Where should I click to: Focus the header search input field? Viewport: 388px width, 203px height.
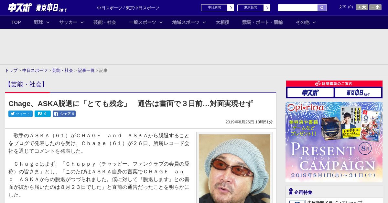pyautogui.click(x=298, y=8)
